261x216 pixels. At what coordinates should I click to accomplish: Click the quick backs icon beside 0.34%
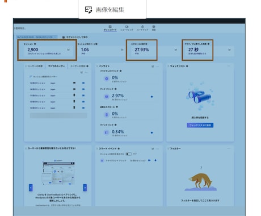(107, 132)
